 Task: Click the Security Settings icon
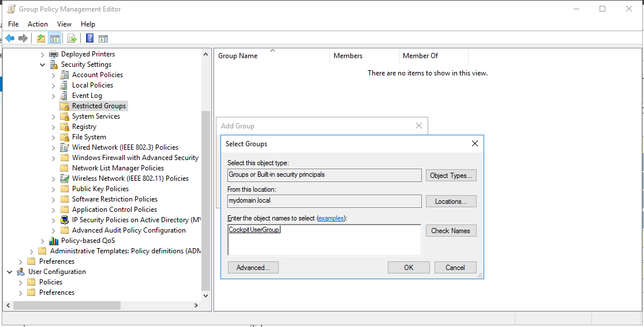(x=54, y=64)
